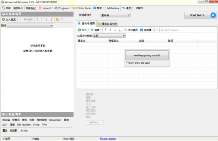218x141 pixels.
Task: Click the status 状态 text in status bar
Action: coord(69,139)
